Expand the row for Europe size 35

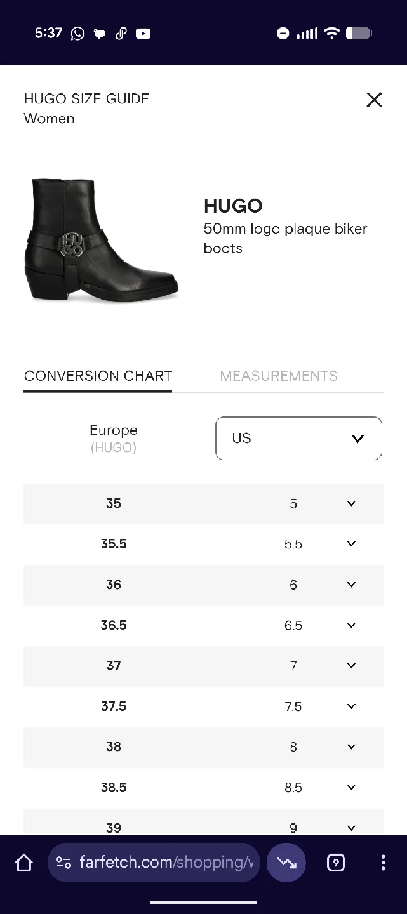tap(350, 503)
